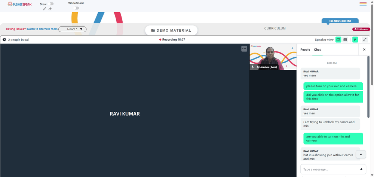Open the Room 1 dropdown
This screenshot has width=374, height=177.
pyautogui.click(x=73, y=29)
